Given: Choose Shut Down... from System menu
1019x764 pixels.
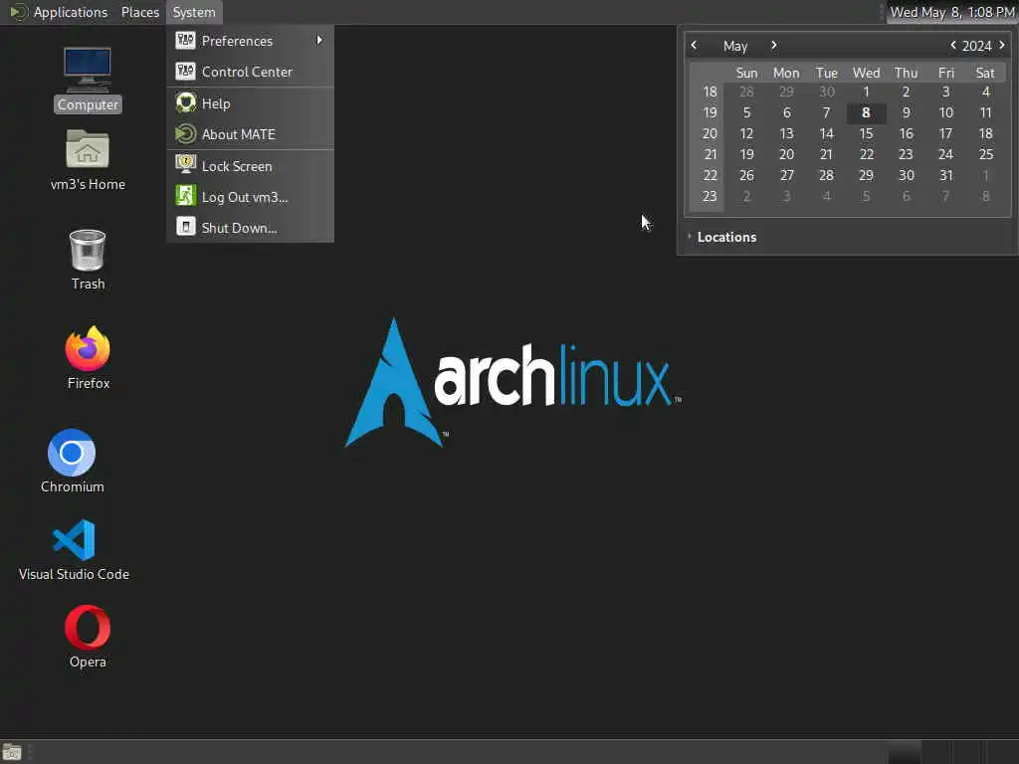Looking at the screenshot, I should [250, 228].
